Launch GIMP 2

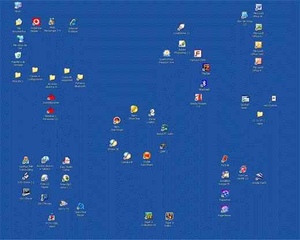tap(163, 146)
